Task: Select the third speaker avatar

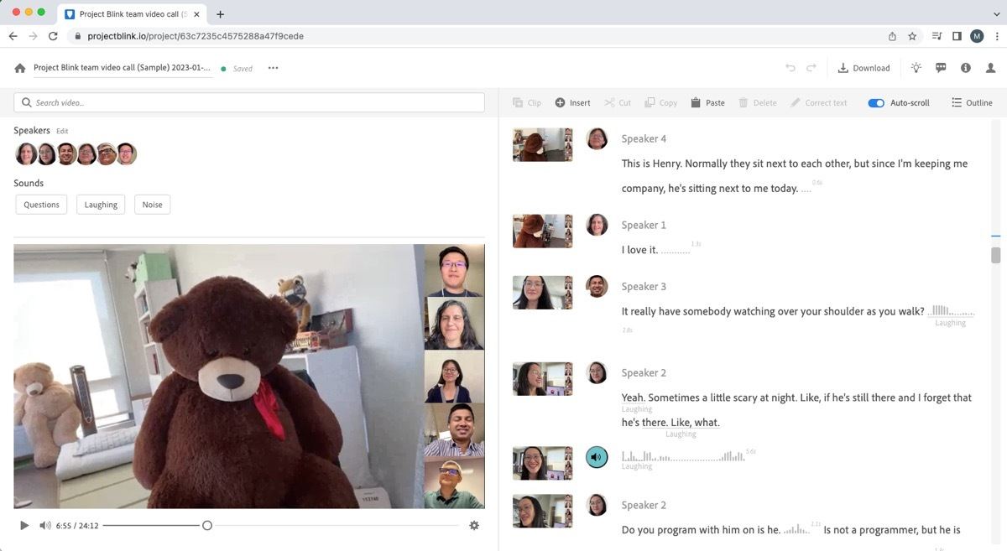Action: [66, 154]
